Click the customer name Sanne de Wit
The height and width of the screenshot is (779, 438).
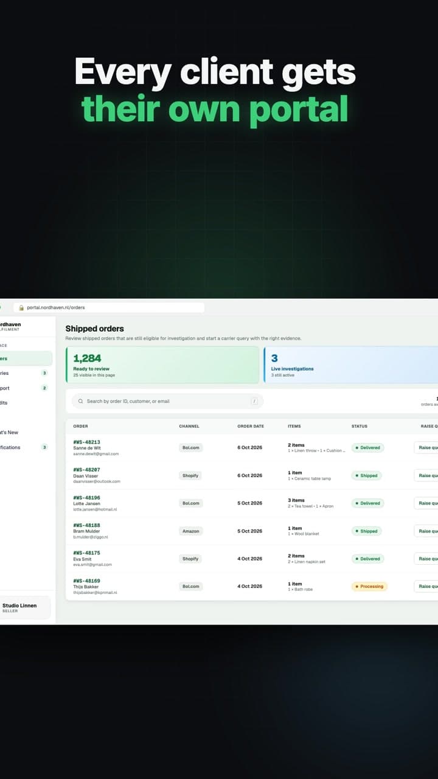[87, 448]
